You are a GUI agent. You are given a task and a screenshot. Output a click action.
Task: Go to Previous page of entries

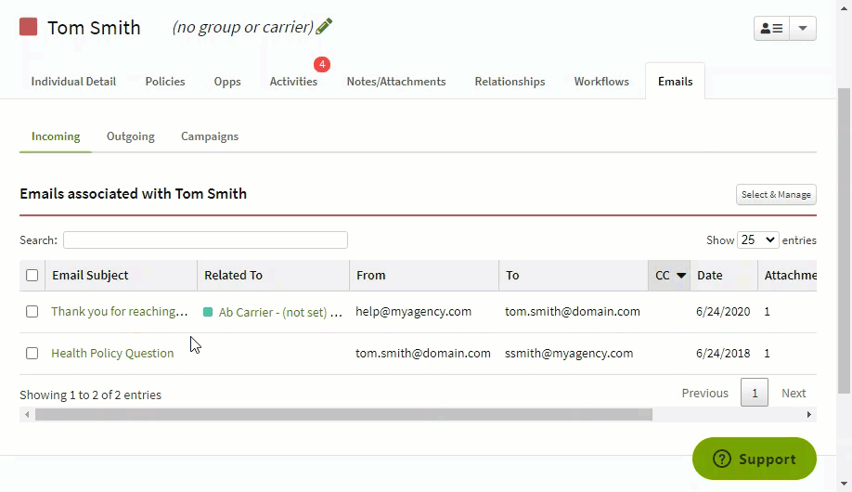(x=704, y=393)
